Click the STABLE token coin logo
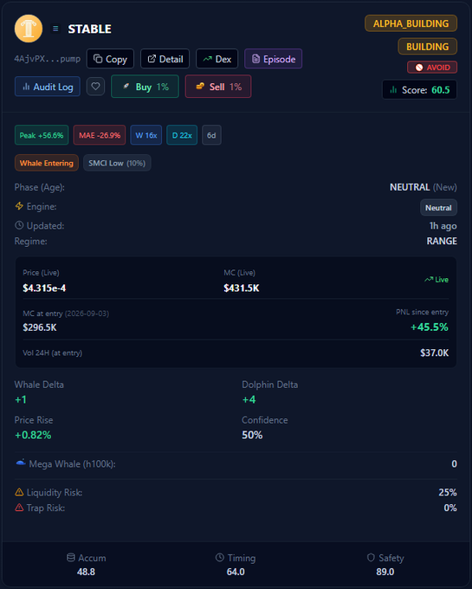The height and width of the screenshot is (589, 472). pos(29,29)
